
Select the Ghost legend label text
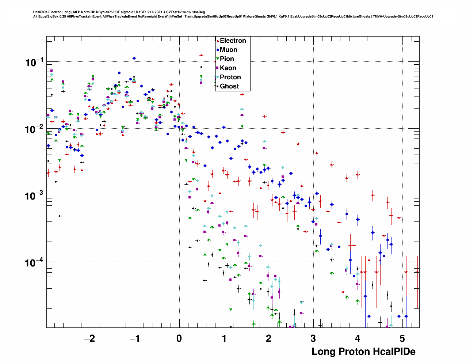229,86
